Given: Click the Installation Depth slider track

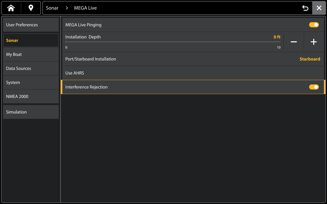Looking at the screenshot, I should click(x=173, y=42).
